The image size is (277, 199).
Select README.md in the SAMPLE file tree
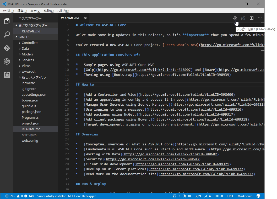36,129
